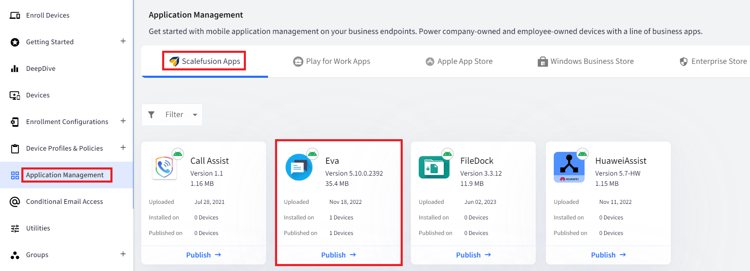Viewport: 750px width, 271px height.
Task: Open Enroll Devices in sidebar
Action: [48, 16]
